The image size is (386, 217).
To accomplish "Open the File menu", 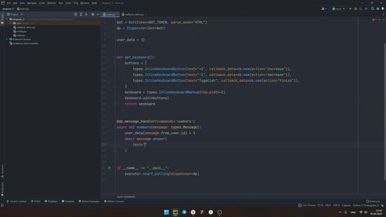I will click(x=9, y=3).
